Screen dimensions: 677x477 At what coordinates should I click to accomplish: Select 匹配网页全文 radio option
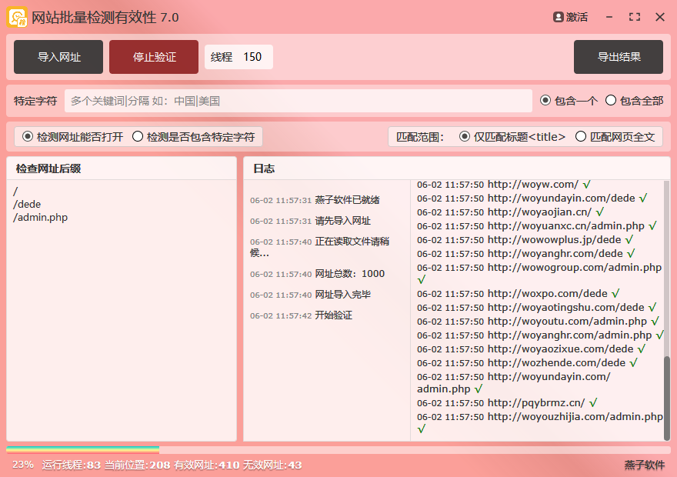[615, 137]
